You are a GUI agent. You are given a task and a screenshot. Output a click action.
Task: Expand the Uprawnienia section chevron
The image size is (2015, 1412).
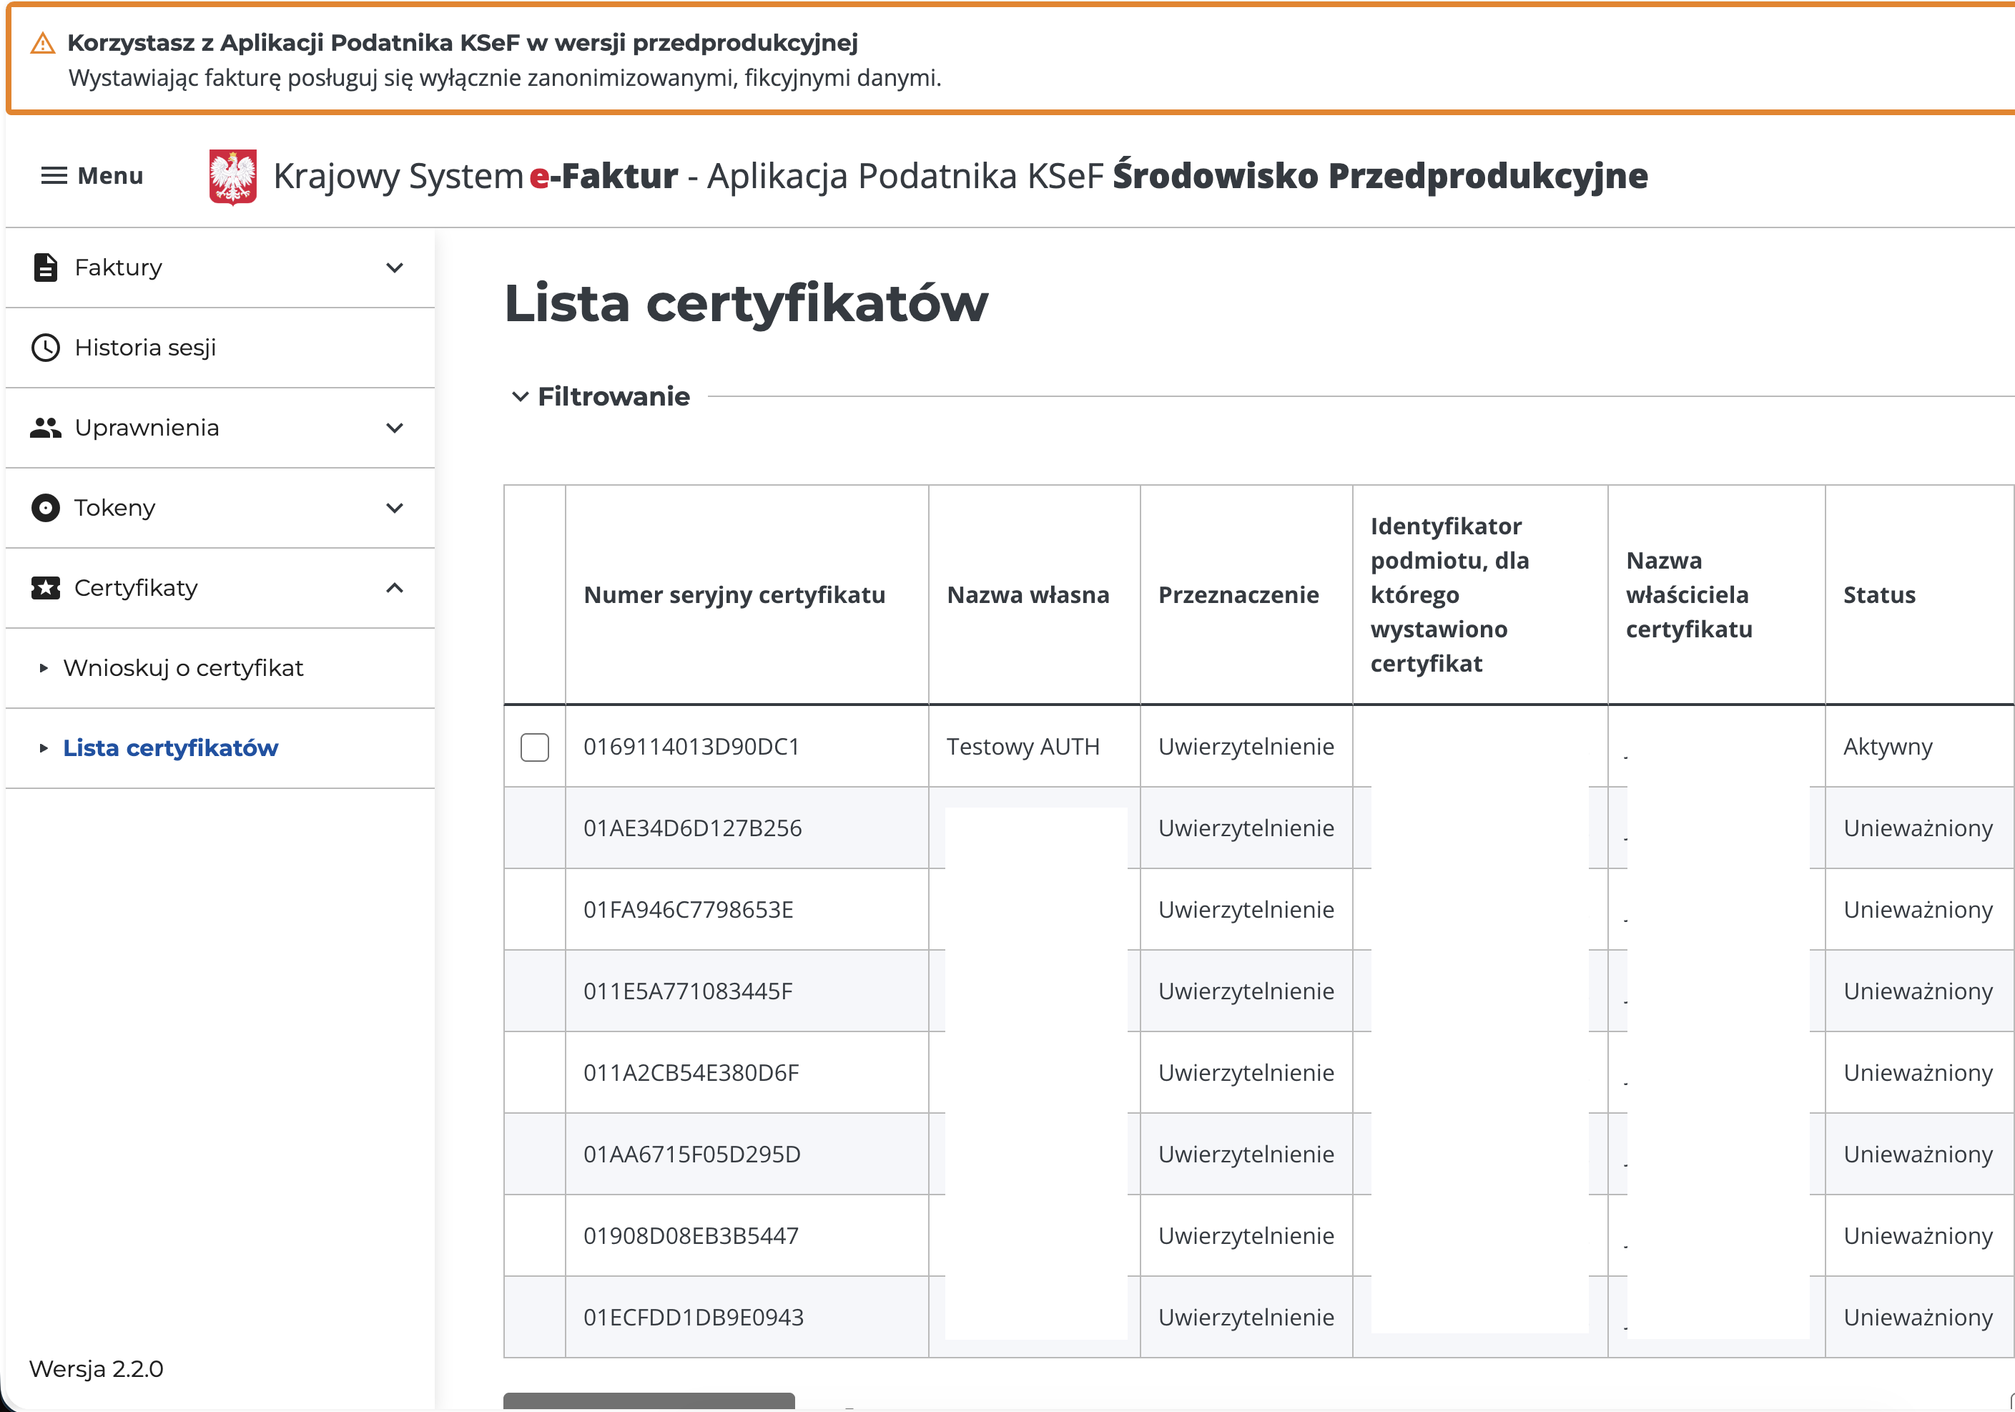pos(395,428)
